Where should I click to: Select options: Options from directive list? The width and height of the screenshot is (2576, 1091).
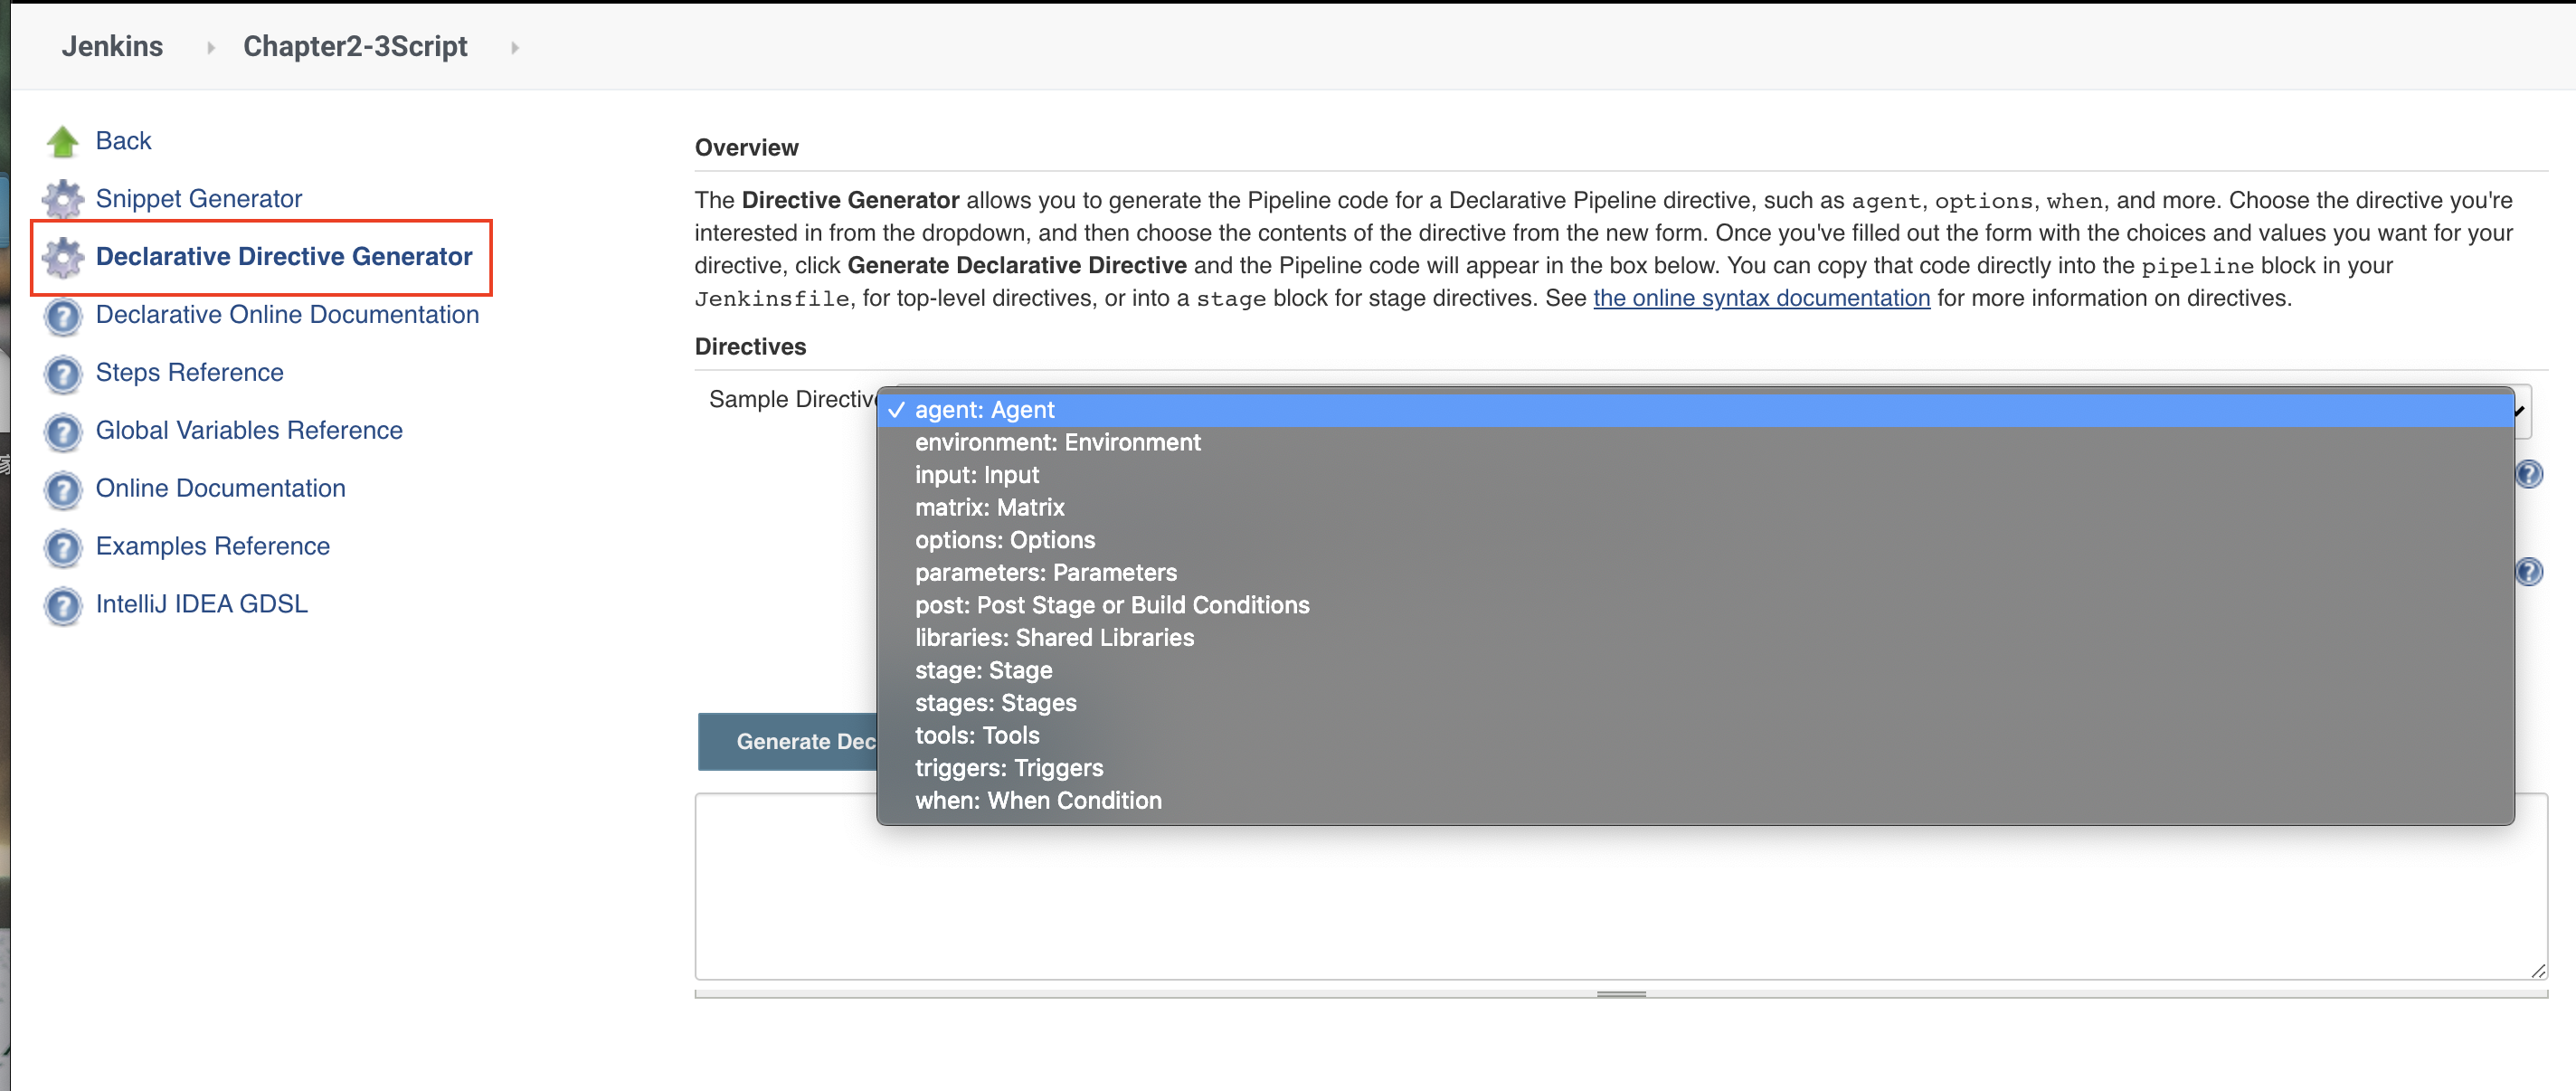coord(1007,539)
